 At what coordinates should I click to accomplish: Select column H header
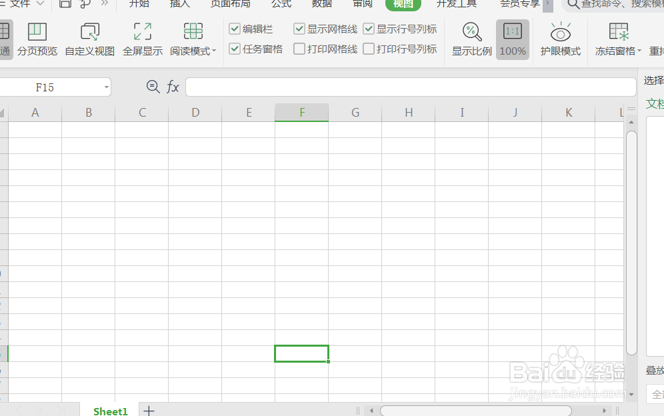(x=408, y=112)
